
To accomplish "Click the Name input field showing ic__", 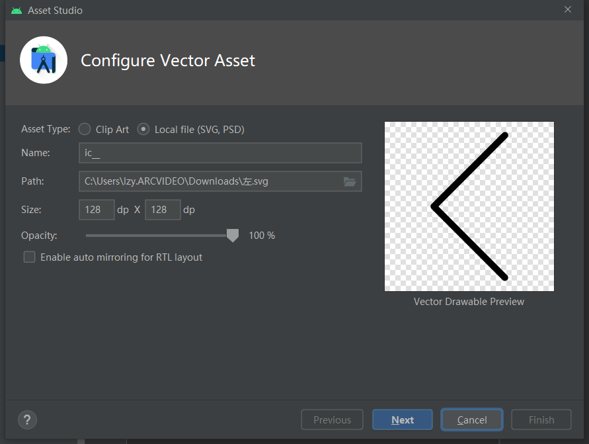I will [x=220, y=152].
